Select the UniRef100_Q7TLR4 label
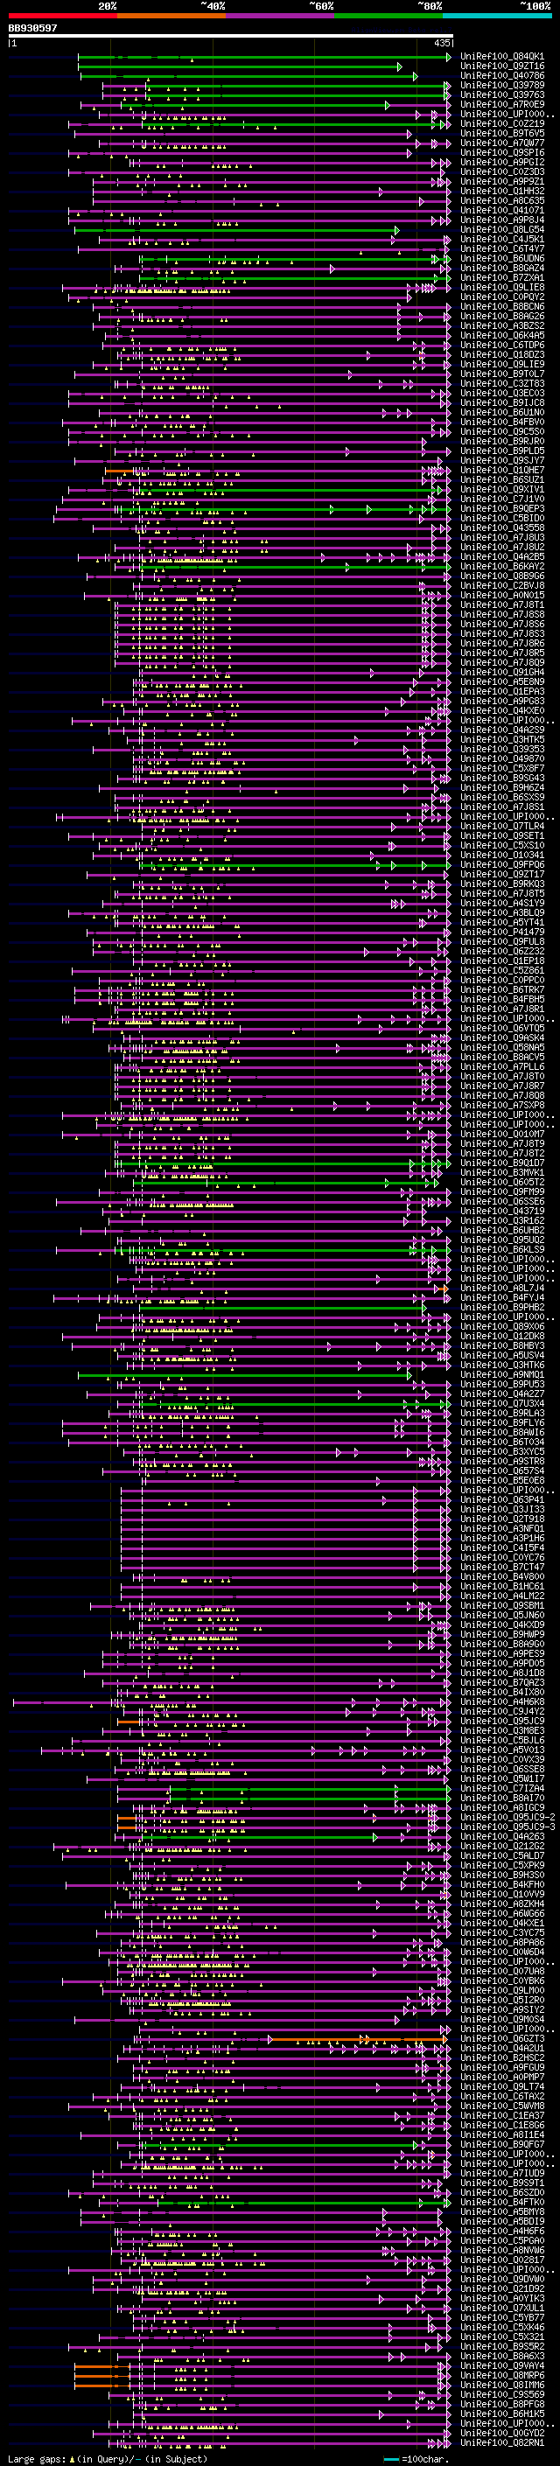The image size is (560, 2466). 501,826
